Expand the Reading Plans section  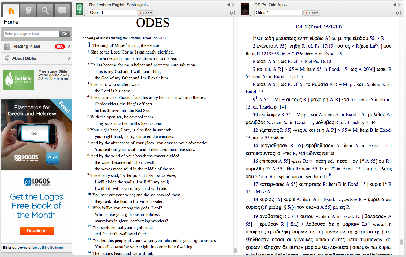pos(69,46)
